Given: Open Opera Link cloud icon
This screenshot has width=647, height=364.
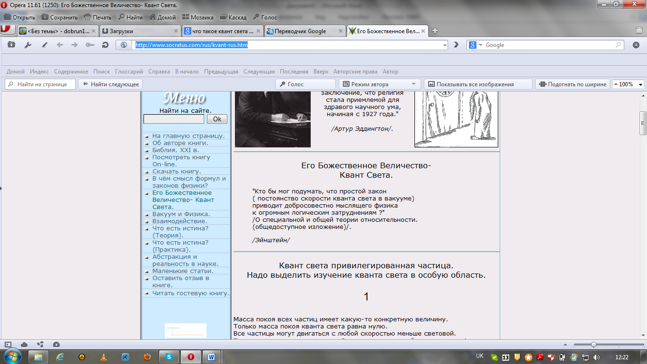Looking at the screenshot, I should point(24,345).
